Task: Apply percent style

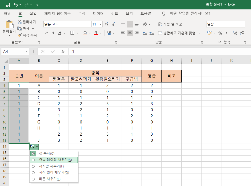Action: coord(220,33)
